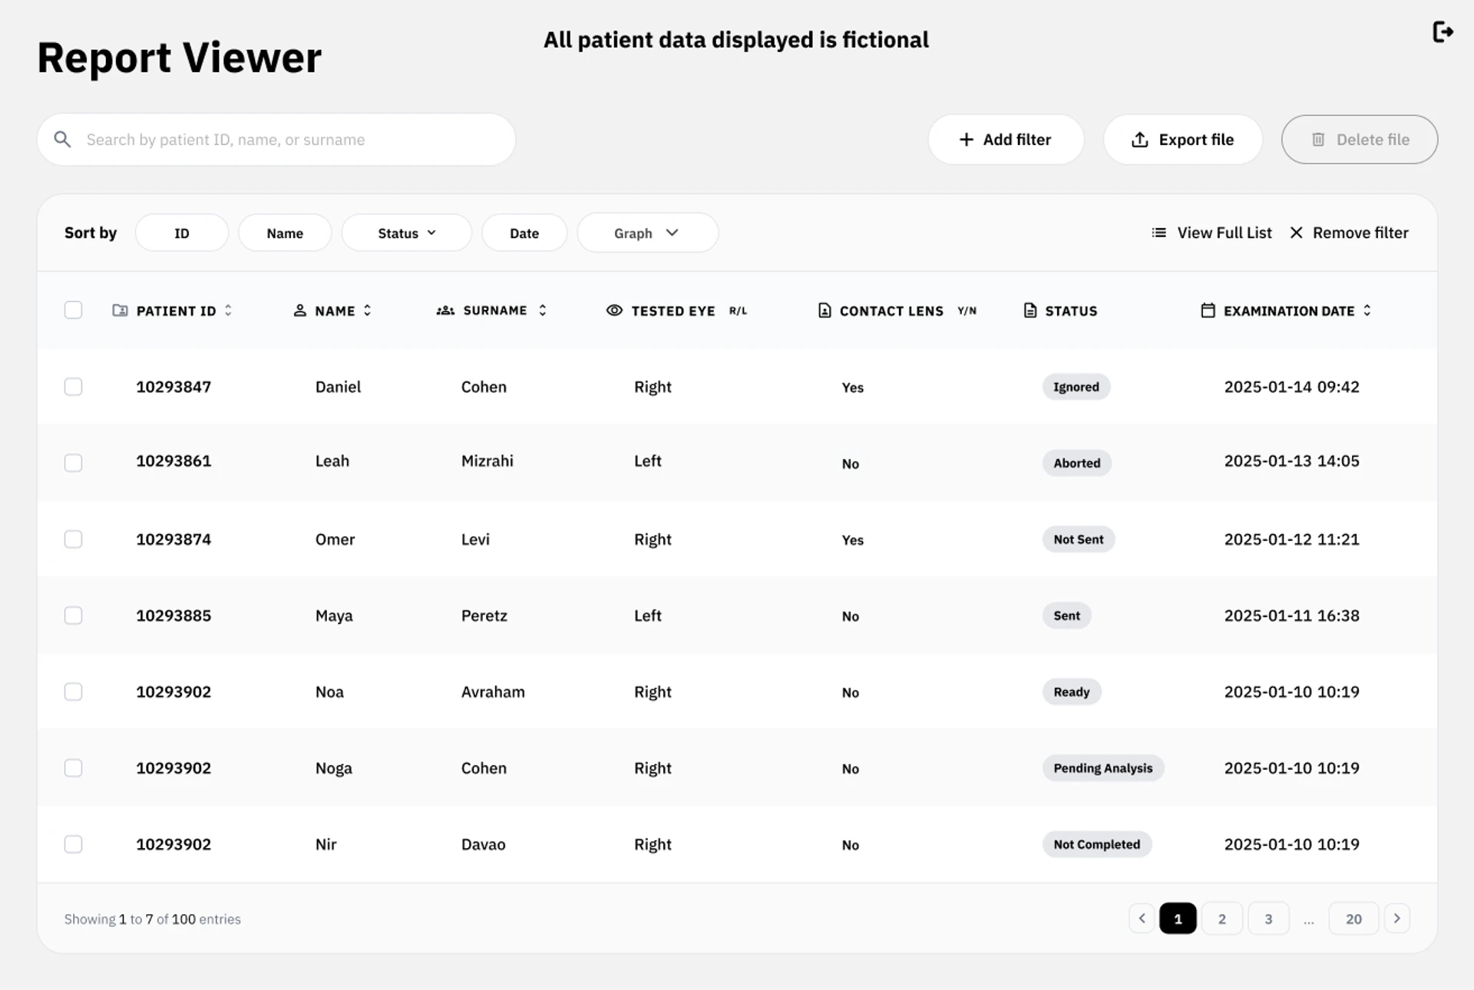Toggle sort arrows on Examination Date column
This screenshot has height=990, width=1474.
point(1367,310)
